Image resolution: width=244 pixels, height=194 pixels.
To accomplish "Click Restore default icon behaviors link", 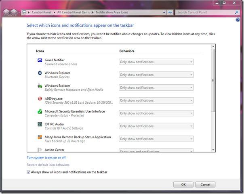I will point(48,165).
